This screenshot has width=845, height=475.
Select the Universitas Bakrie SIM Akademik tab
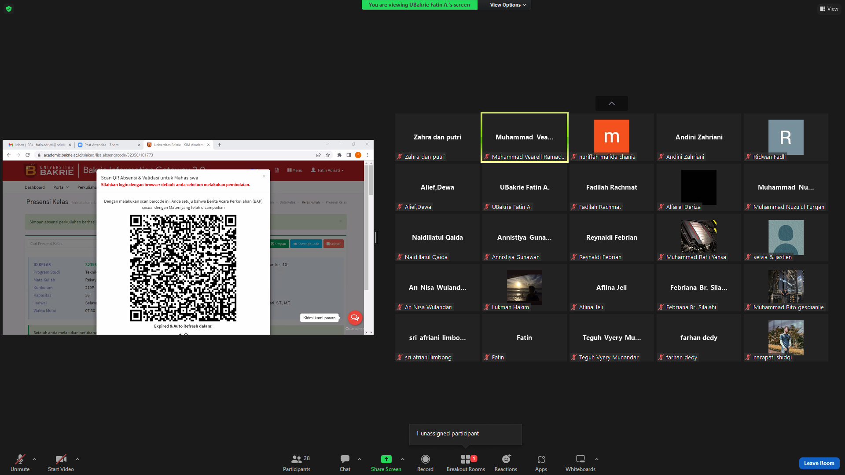pyautogui.click(x=178, y=145)
